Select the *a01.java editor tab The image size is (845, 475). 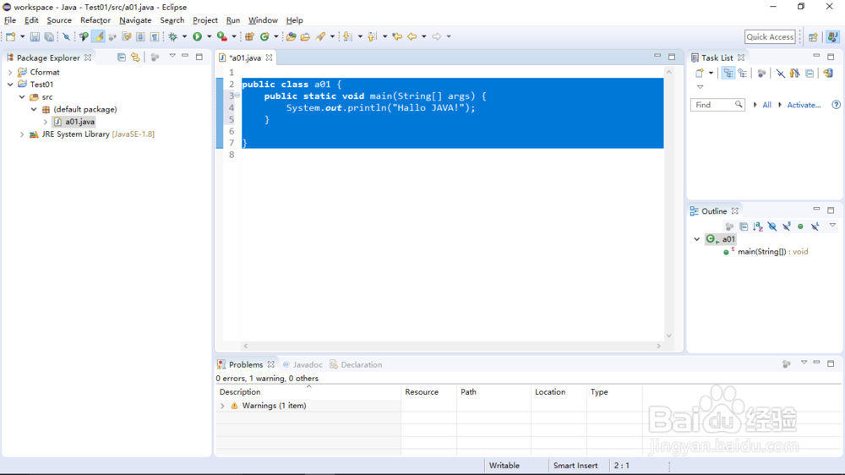click(246, 57)
